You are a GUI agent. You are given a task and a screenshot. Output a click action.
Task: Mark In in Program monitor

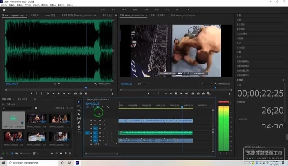[154, 94]
